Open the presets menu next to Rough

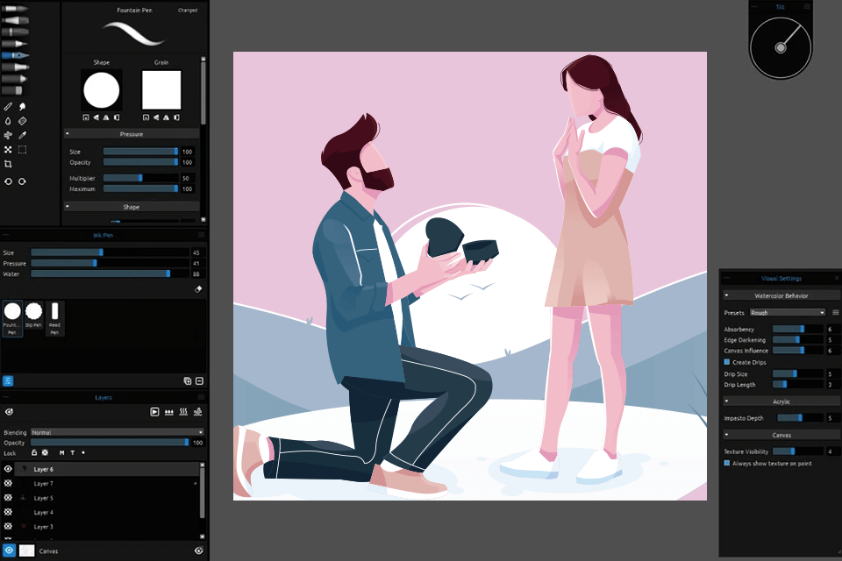coord(836,312)
